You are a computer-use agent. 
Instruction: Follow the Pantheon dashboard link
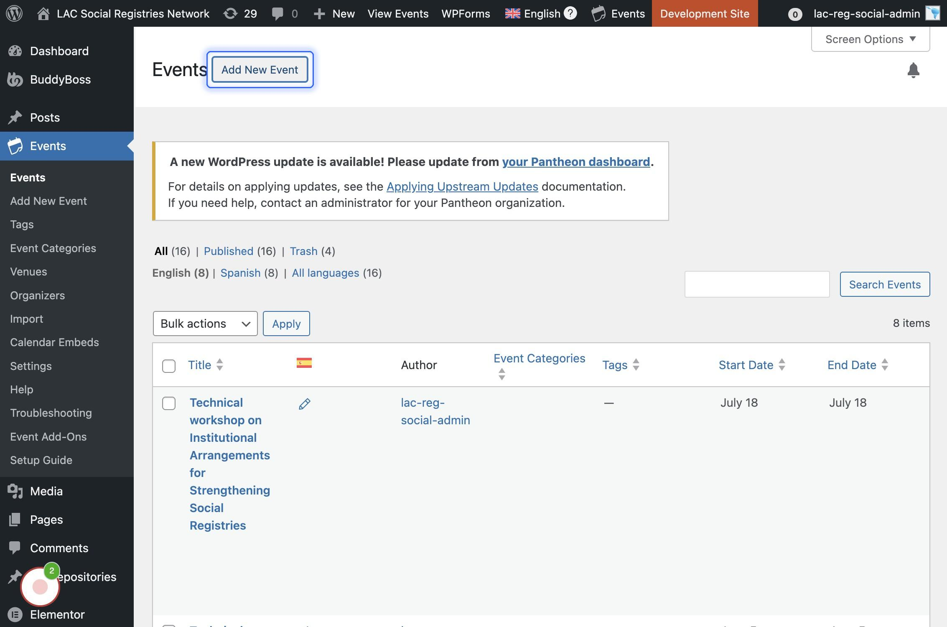tap(576, 162)
